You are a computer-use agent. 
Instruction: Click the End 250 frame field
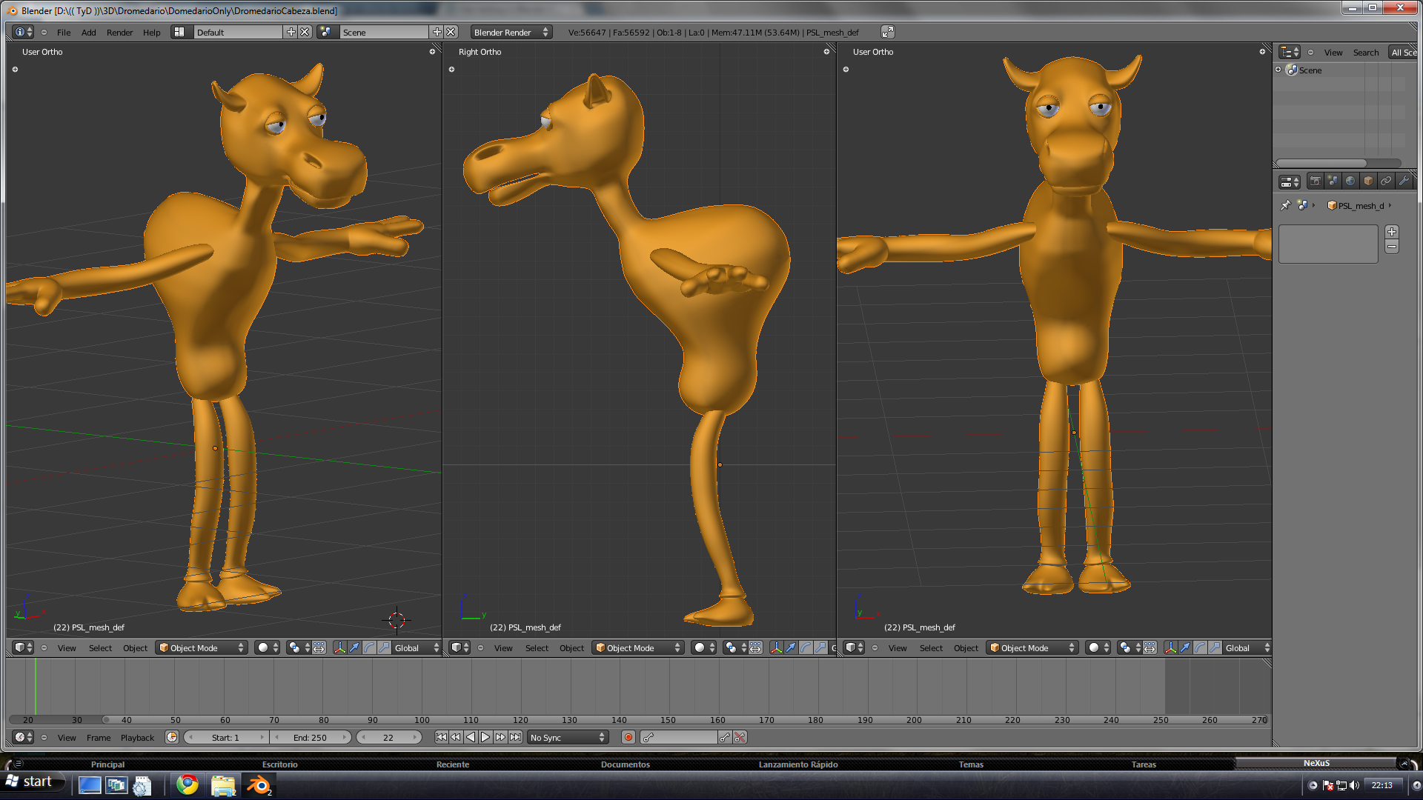click(x=310, y=738)
